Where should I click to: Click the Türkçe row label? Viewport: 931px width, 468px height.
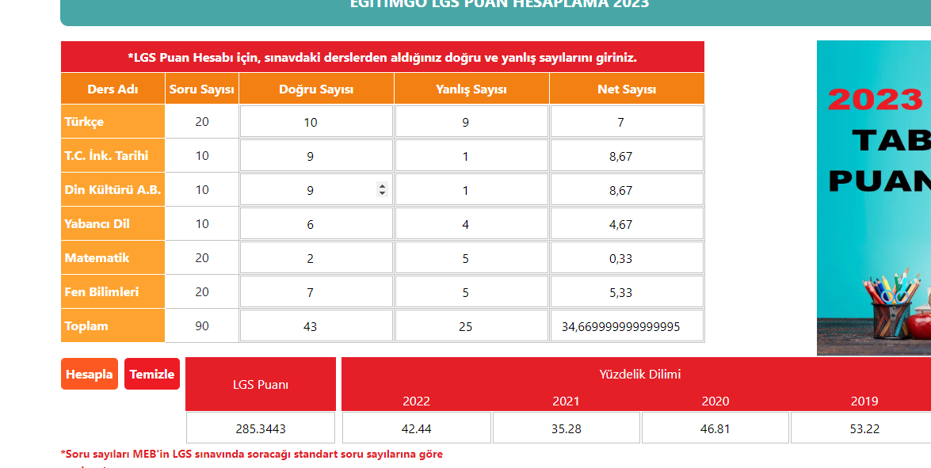(x=113, y=122)
